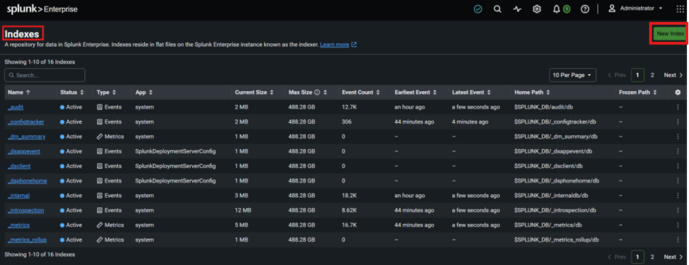Open the settings gear in the top bar
Screen dimensions: 689x265
click(x=536, y=8)
